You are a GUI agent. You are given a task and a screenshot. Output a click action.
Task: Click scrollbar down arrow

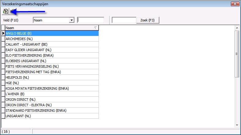[237, 125]
